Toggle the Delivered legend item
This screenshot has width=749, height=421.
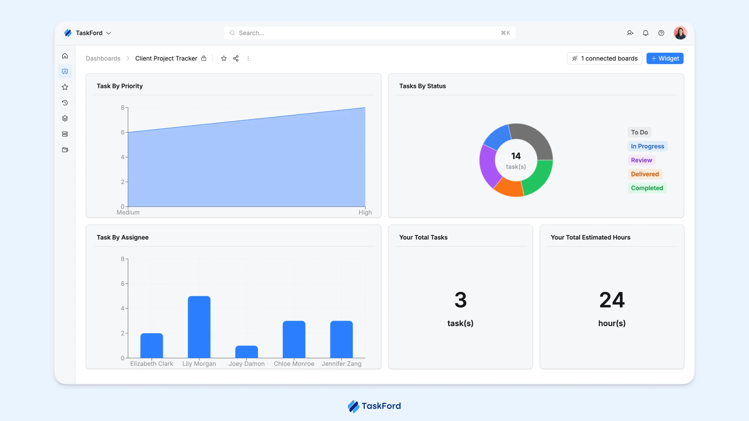[645, 174]
